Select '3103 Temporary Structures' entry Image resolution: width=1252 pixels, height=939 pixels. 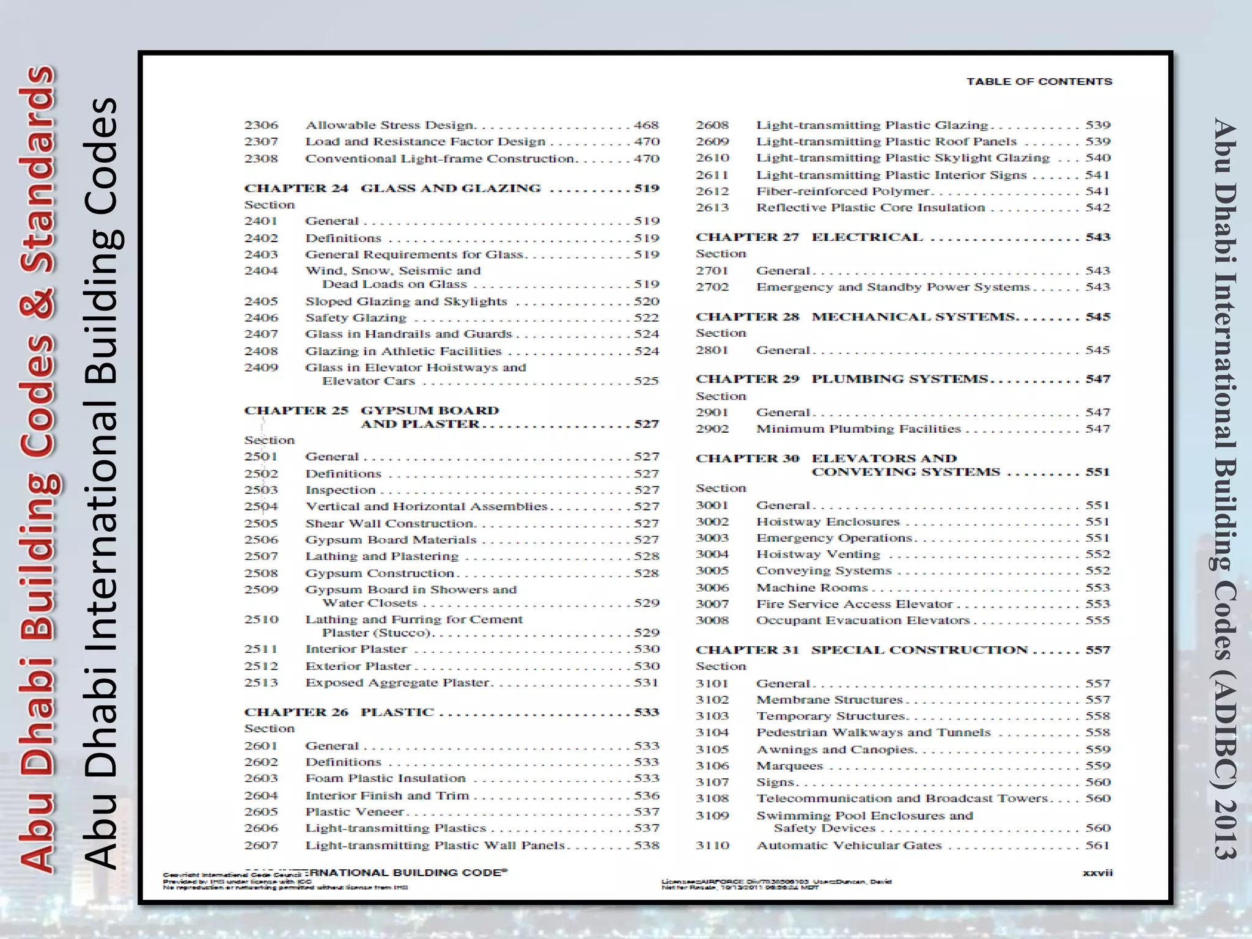[x=903, y=716]
